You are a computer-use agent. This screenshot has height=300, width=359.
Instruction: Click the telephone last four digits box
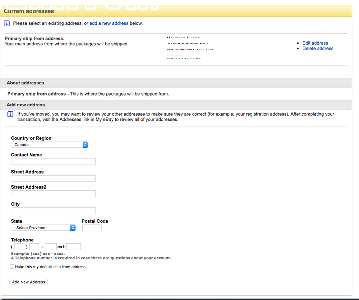(51, 247)
